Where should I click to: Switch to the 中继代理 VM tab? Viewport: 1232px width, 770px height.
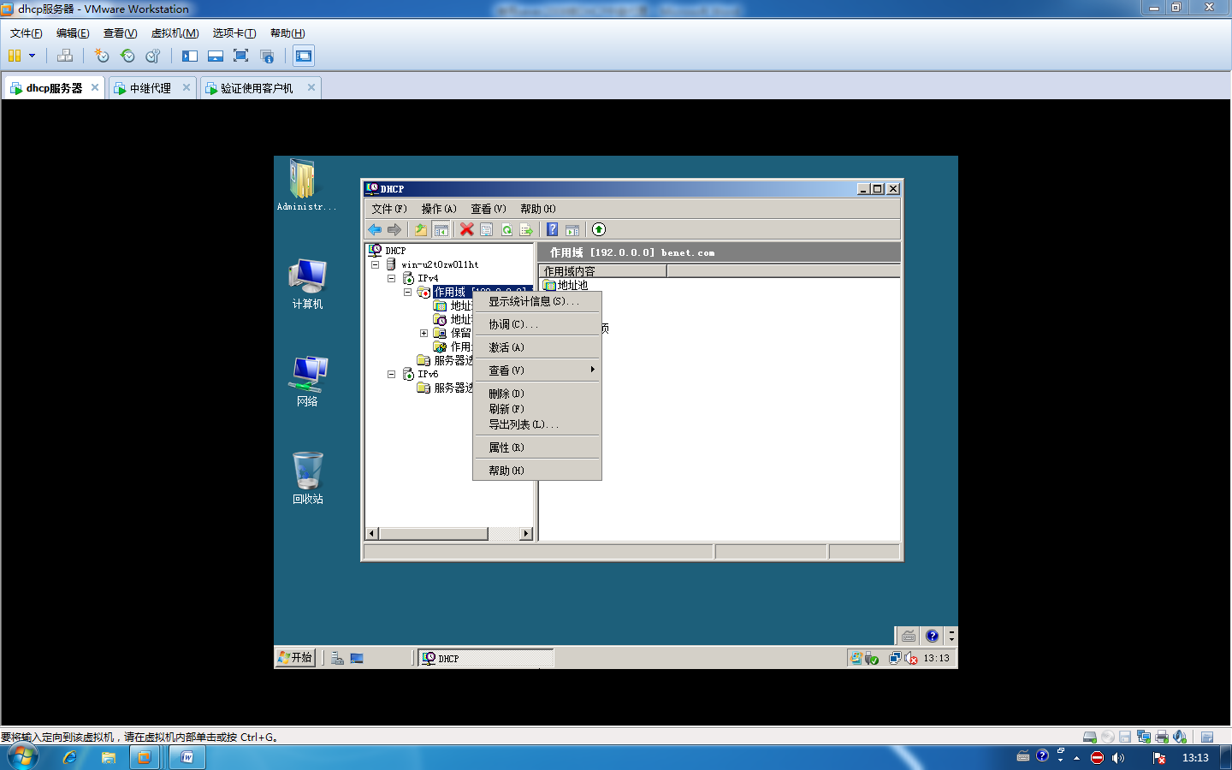click(150, 88)
